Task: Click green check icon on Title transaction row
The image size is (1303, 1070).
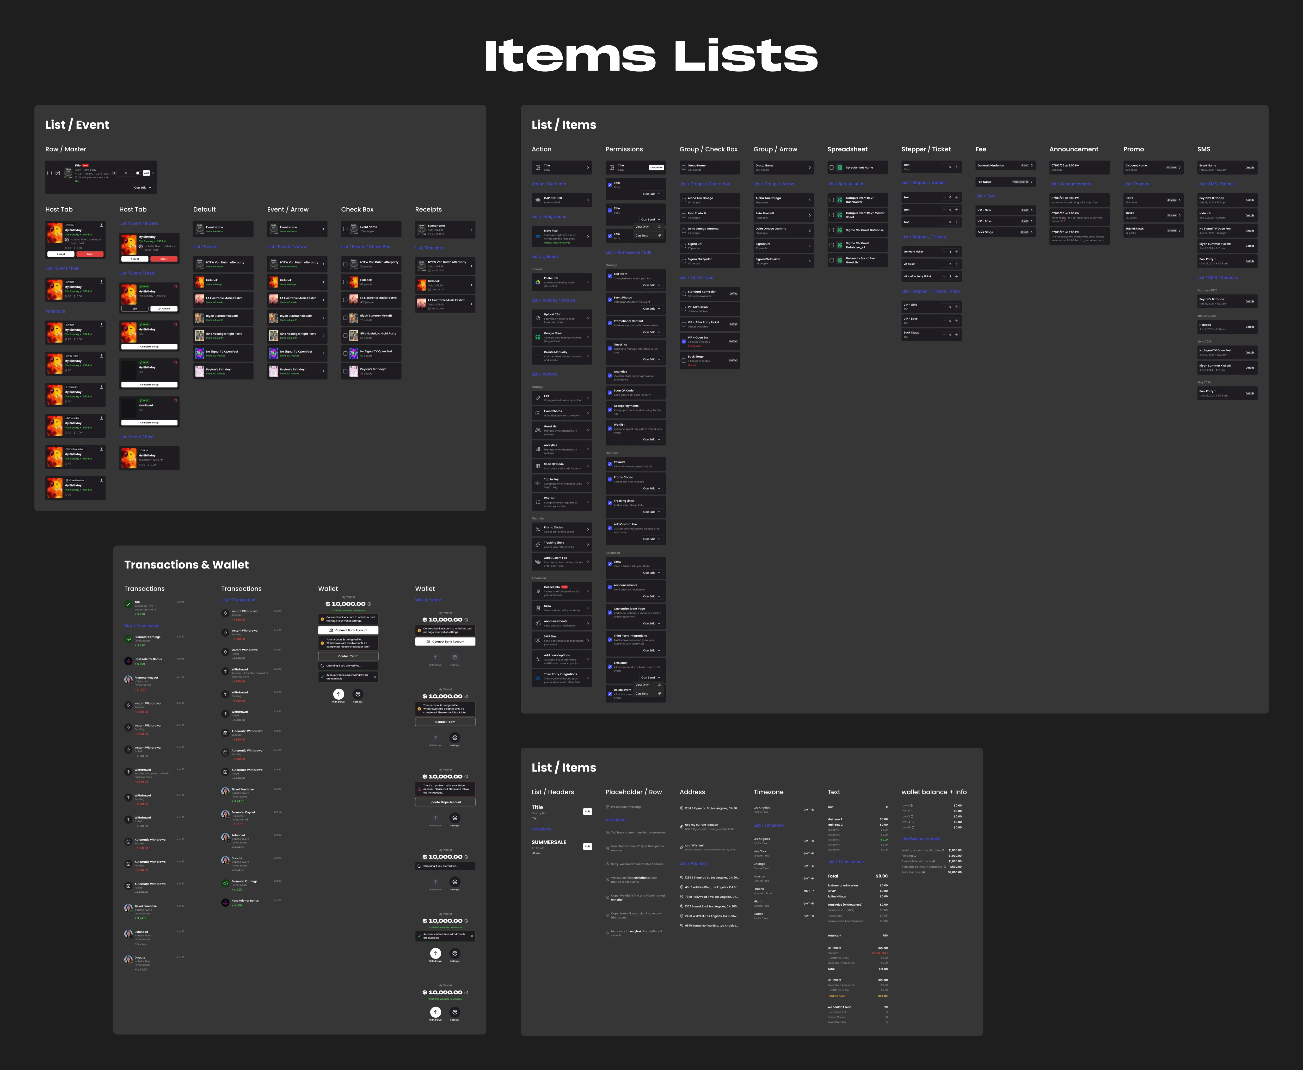Action: (x=128, y=605)
